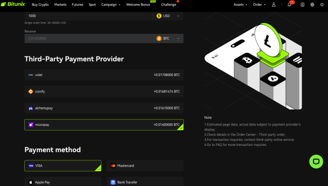Choose Apple Pay payment method
Image resolution: width=328 pixels, height=186 pixels.
(63, 181)
